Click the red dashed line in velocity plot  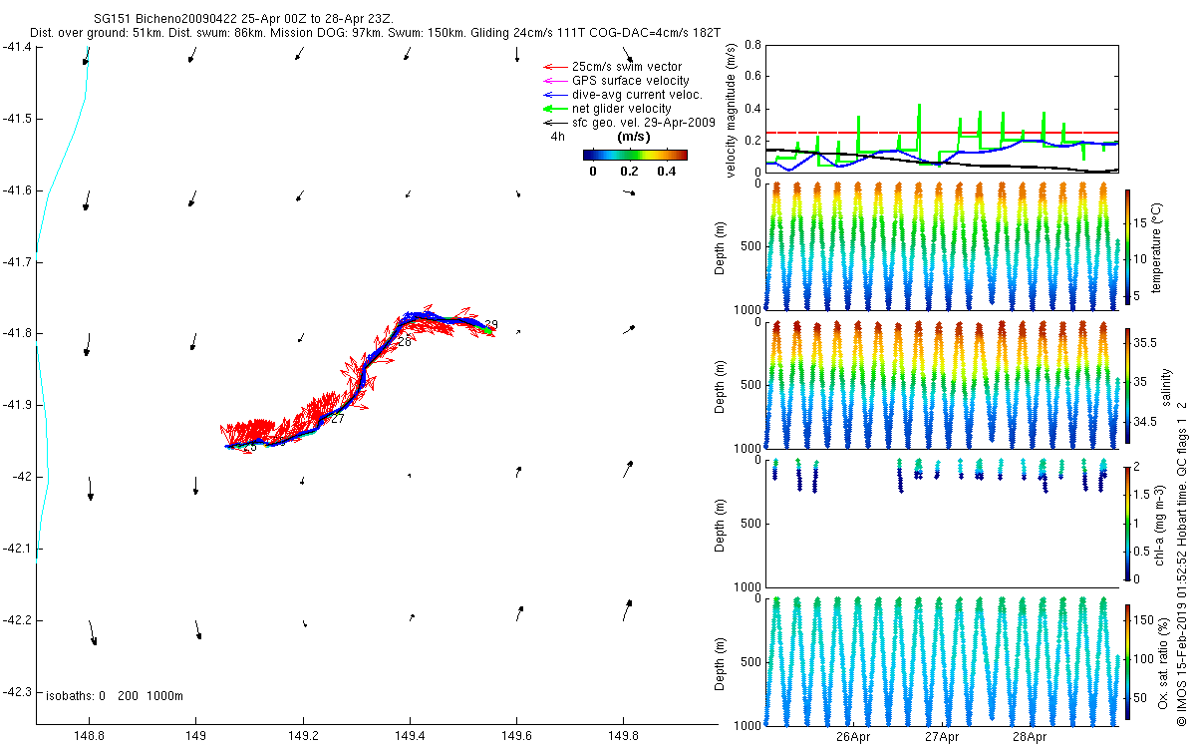[x=942, y=132]
